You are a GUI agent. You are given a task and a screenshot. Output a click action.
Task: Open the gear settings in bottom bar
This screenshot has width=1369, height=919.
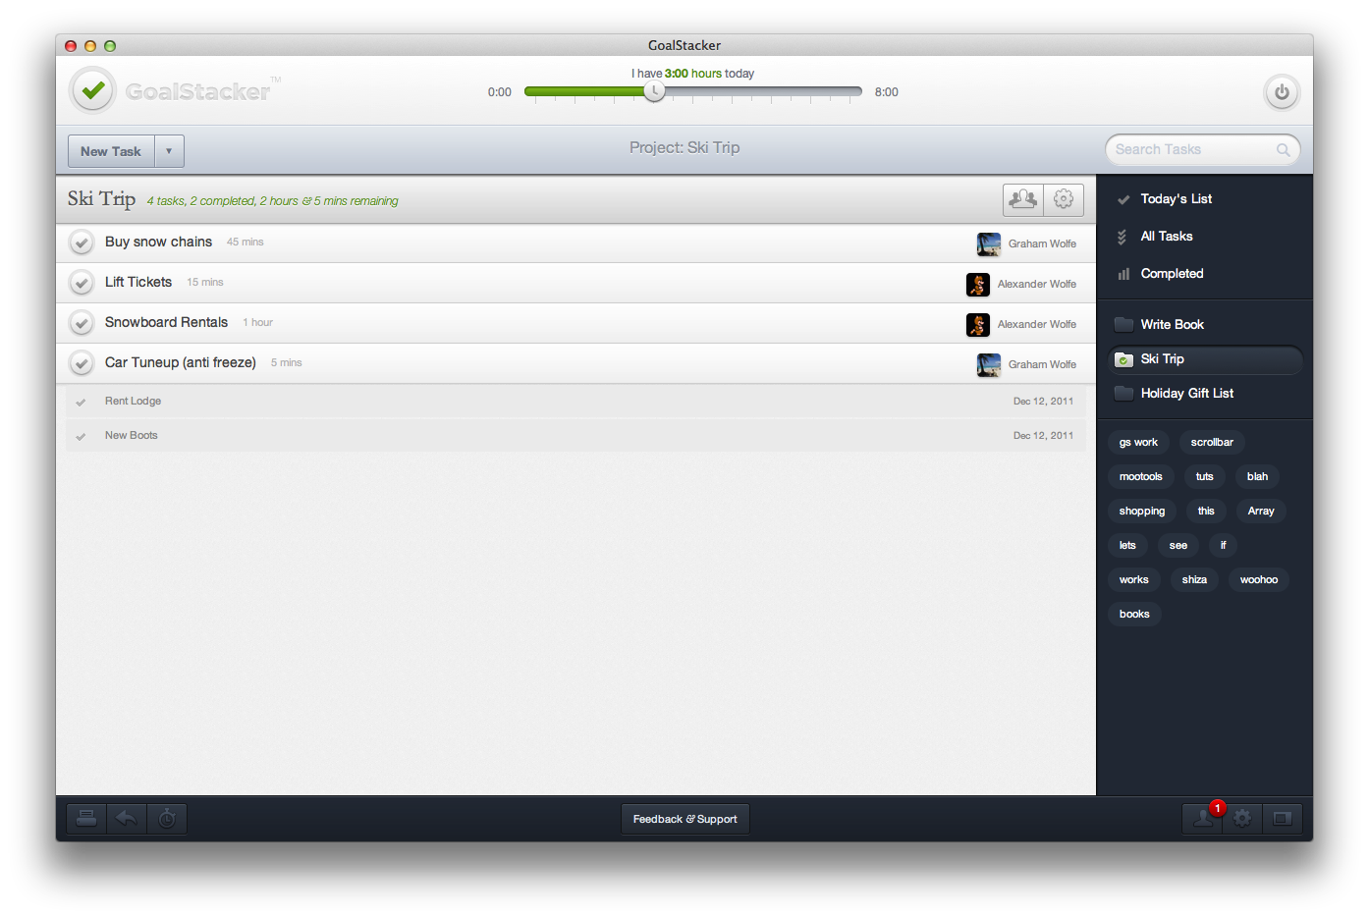[x=1242, y=818]
